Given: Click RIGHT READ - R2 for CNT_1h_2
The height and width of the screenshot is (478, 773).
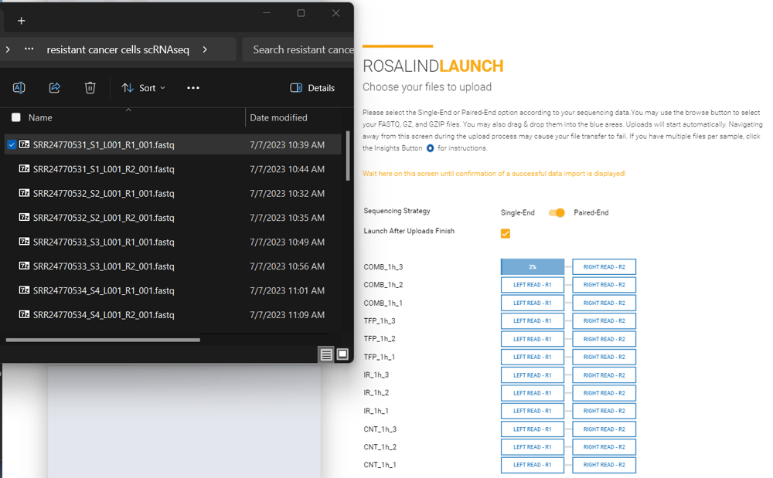Looking at the screenshot, I should [x=604, y=447].
